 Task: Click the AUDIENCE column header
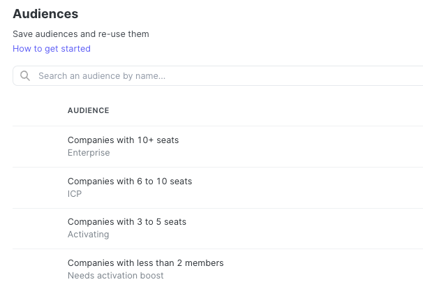[x=88, y=110]
